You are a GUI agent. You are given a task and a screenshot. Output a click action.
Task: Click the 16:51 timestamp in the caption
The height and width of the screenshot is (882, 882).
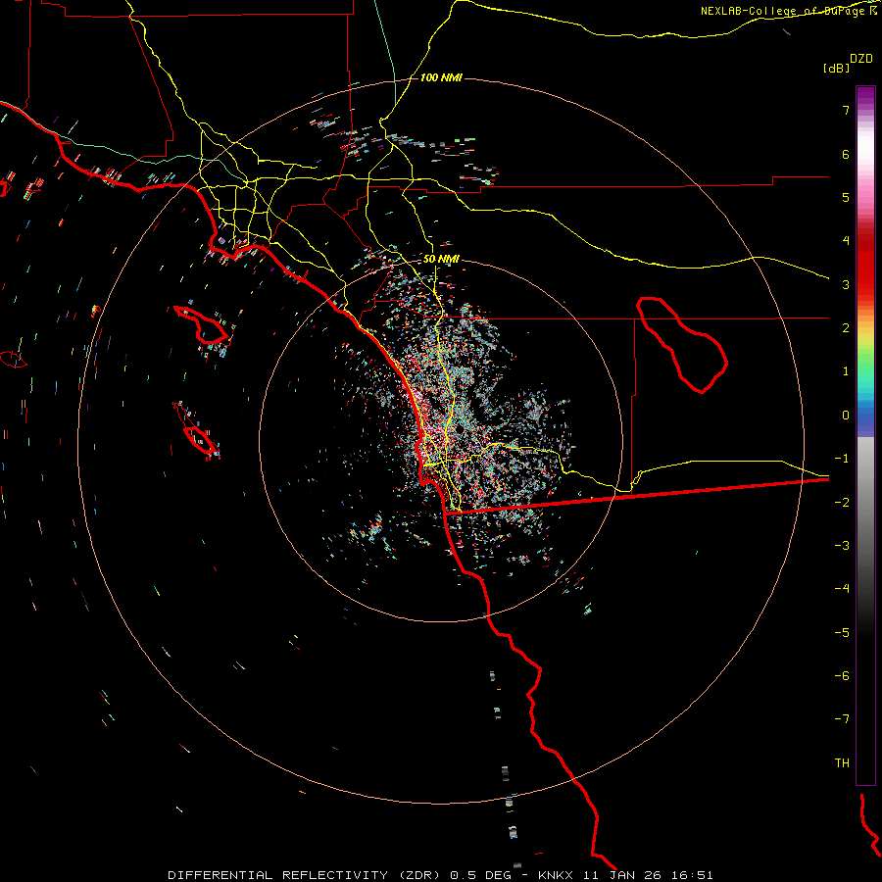[x=695, y=875]
